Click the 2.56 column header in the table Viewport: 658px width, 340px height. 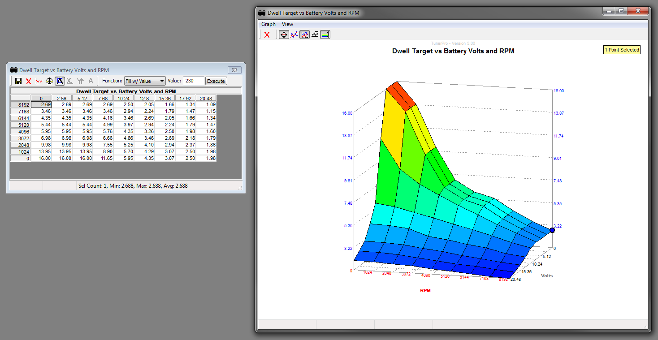pos(61,98)
